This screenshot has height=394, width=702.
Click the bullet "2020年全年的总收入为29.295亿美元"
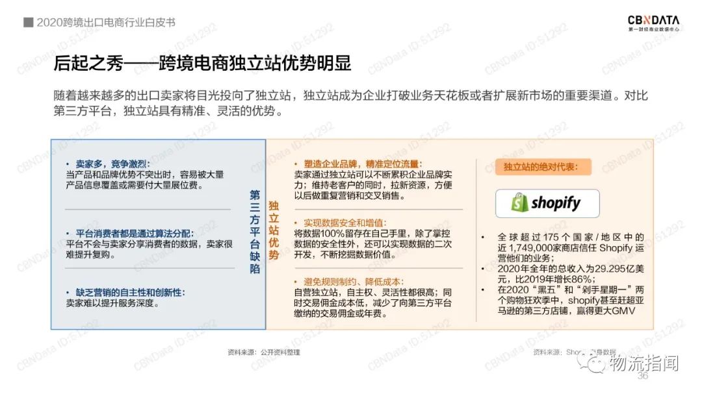tap(571, 274)
